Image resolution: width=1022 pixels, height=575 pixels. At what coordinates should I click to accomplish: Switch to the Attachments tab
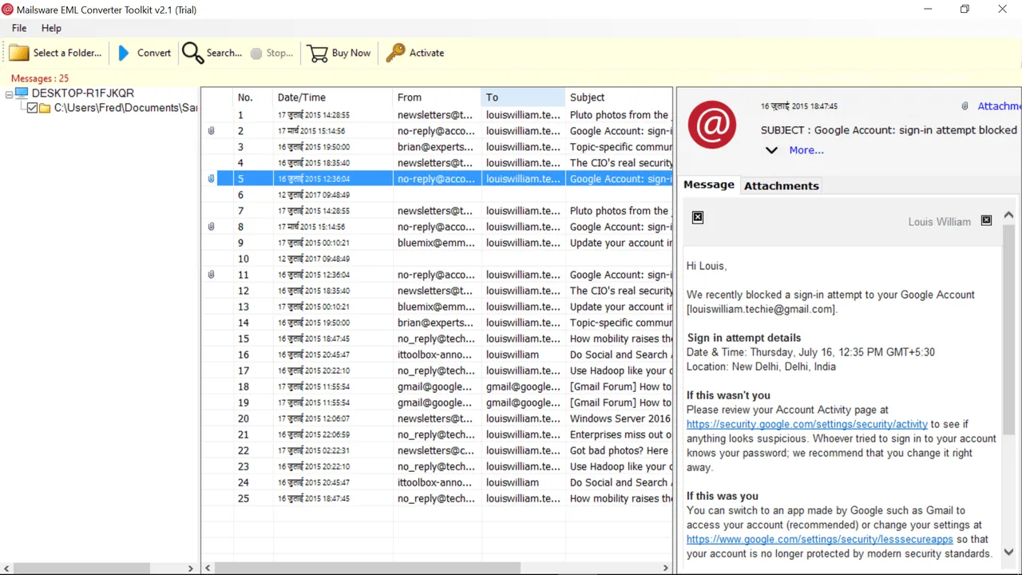(x=782, y=185)
